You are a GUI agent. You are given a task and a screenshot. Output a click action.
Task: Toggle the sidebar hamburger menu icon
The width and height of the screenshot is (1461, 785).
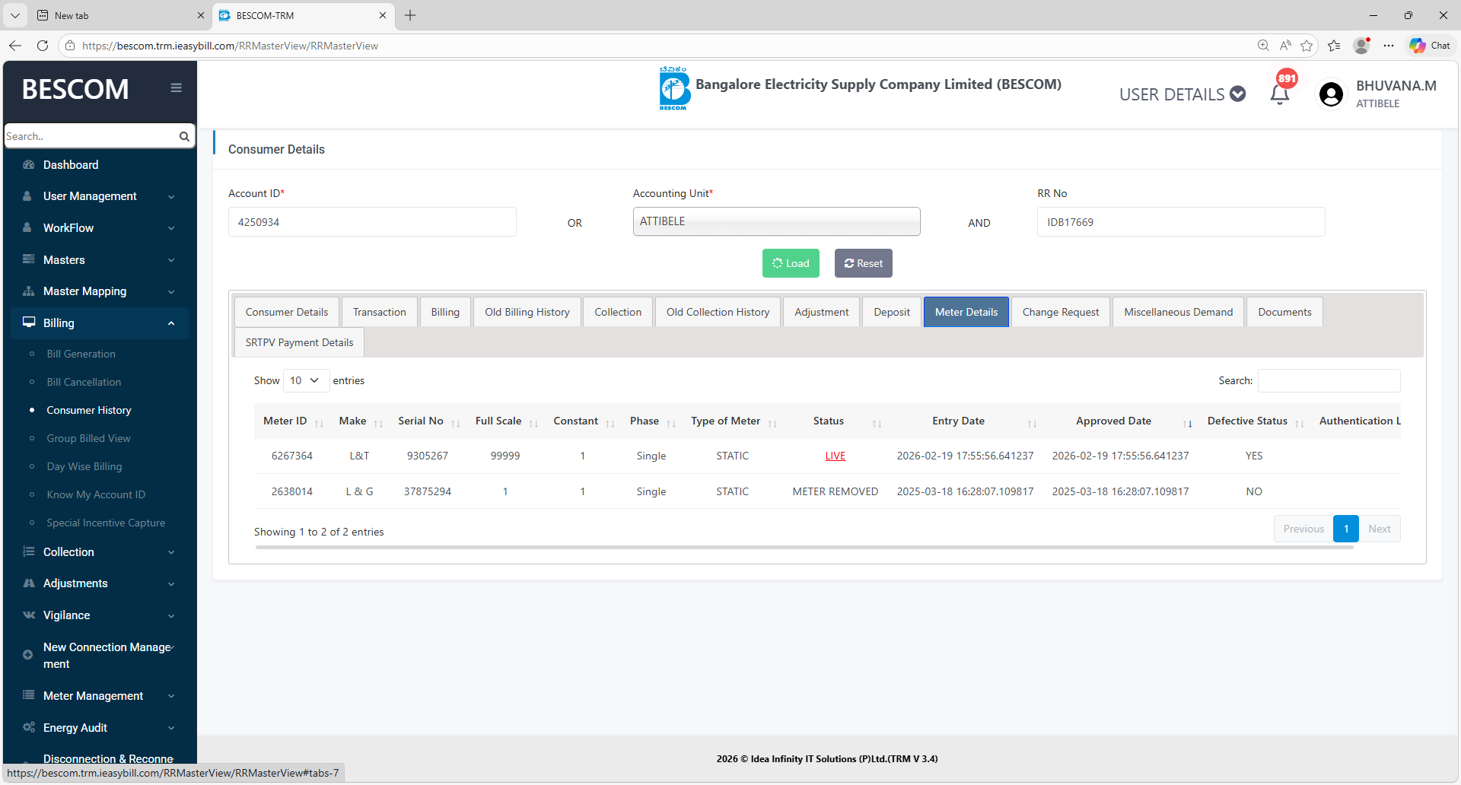(x=176, y=88)
